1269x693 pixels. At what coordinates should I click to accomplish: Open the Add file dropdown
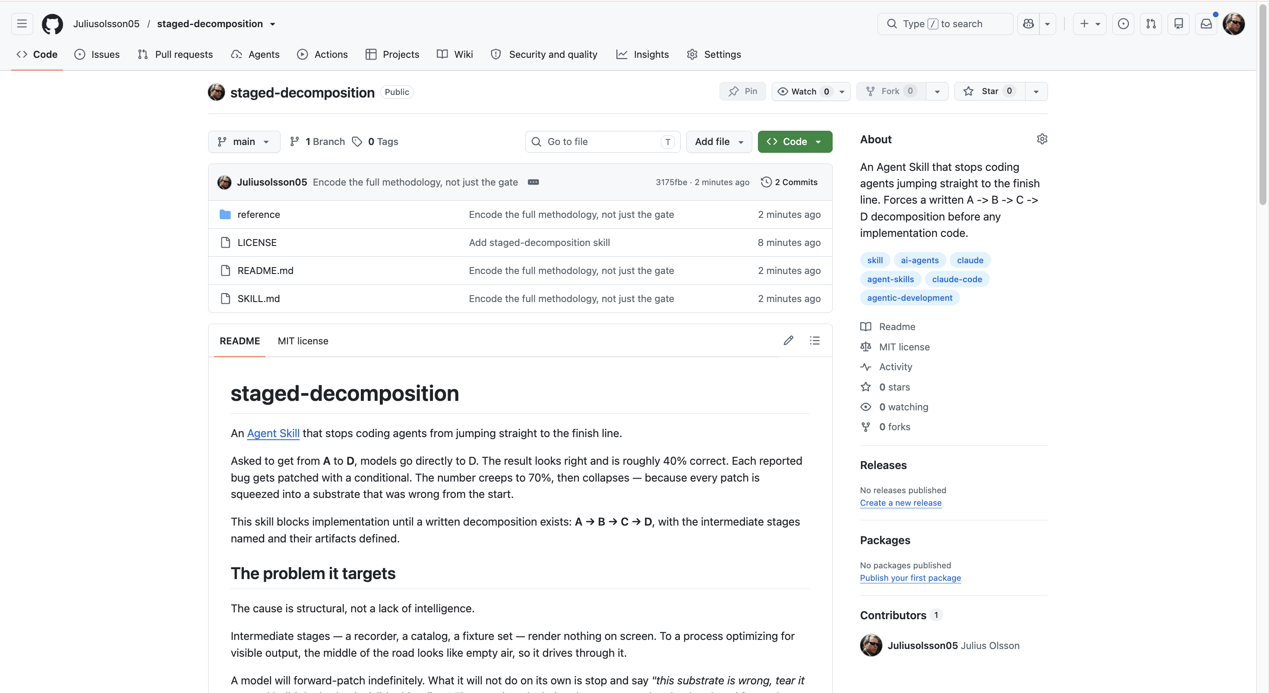pyautogui.click(x=719, y=142)
